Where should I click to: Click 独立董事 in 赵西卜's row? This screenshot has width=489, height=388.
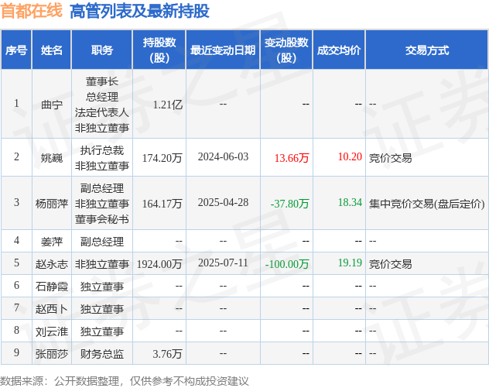(x=102, y=309)
